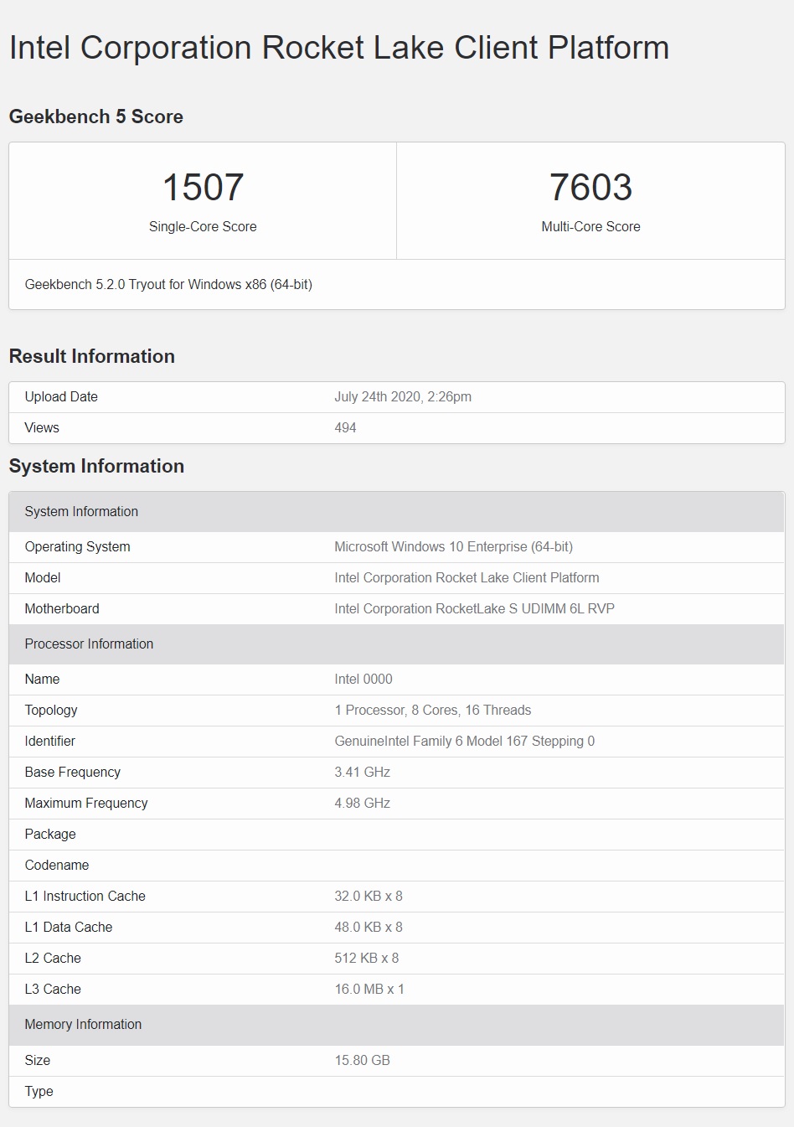Screen dimensions: 794x1127
Task: Select the 1507 single-core score number
Action: [x=203, y=187]
